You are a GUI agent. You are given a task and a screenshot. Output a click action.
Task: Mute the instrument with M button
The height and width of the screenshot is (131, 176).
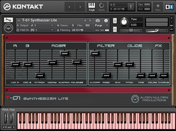pyautogui.click(x=115, y=29)
